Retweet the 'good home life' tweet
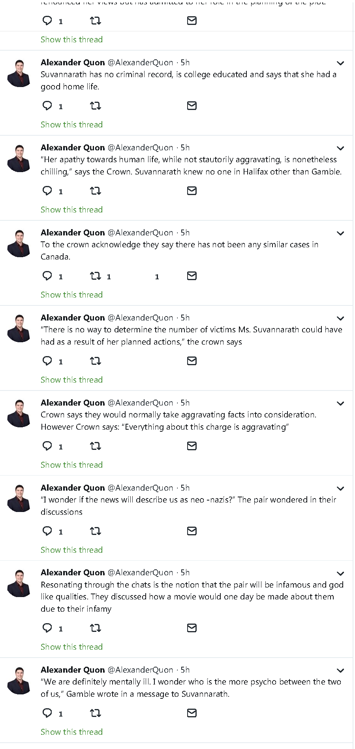This screenshot has width=355, height=749. point(96,106)
